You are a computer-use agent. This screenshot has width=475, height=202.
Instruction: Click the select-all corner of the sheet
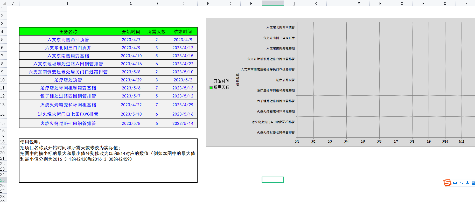tap(3, 3)
